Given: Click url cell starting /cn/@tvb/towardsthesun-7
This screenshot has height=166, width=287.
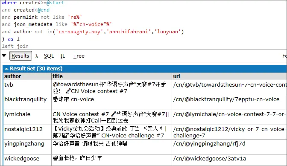Looking at the screenshot, I should [229, 87].
